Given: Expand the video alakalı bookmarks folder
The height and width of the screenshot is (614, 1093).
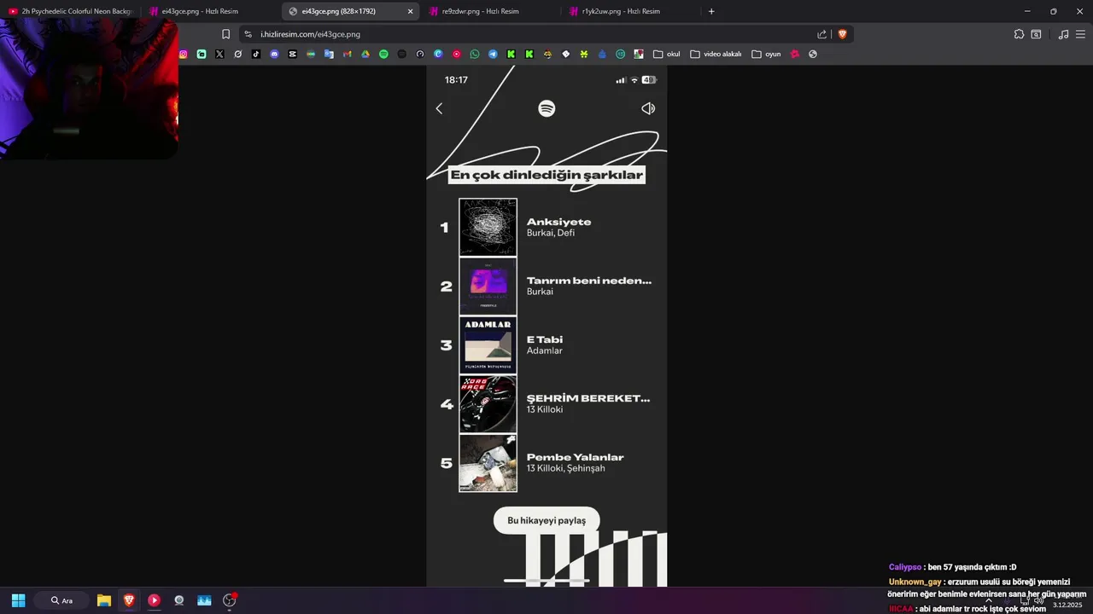Looking at the screenshot, I should tap(716, 54).
